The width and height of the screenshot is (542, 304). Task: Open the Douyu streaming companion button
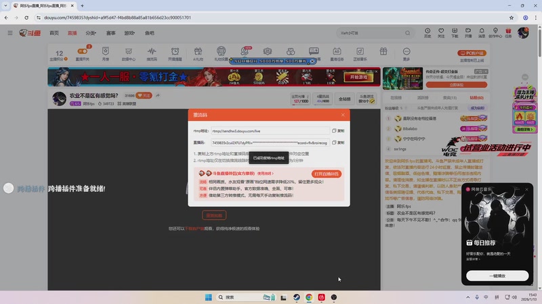(327, 174)
